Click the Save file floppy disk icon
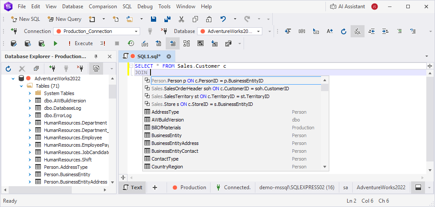The width and height of the screenshot is (435, 207). coord(154,19)
